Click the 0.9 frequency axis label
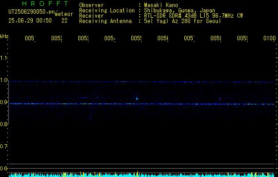 pos(4,102)
